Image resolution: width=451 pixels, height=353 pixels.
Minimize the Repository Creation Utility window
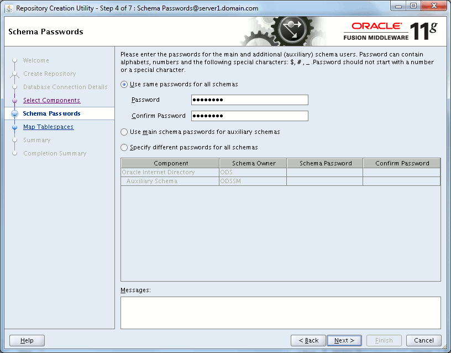pyautogui.click(x=398, y=6)
